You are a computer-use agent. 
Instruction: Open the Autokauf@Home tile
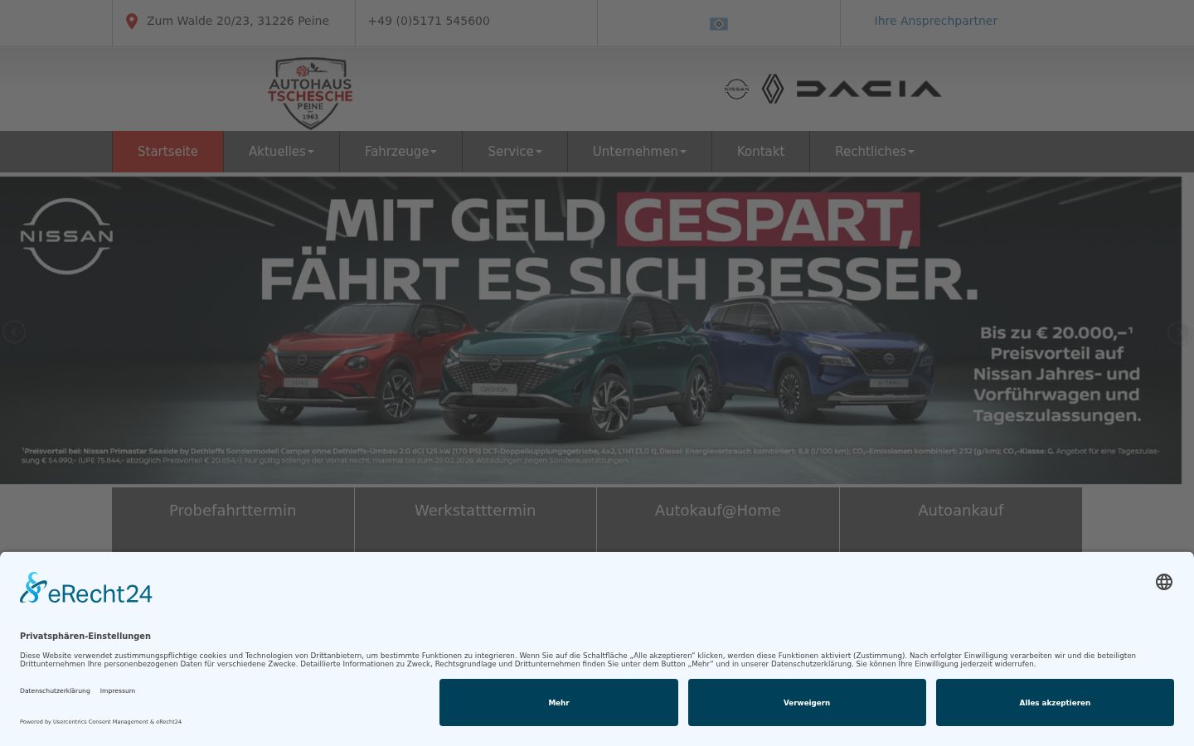[718, 519]
